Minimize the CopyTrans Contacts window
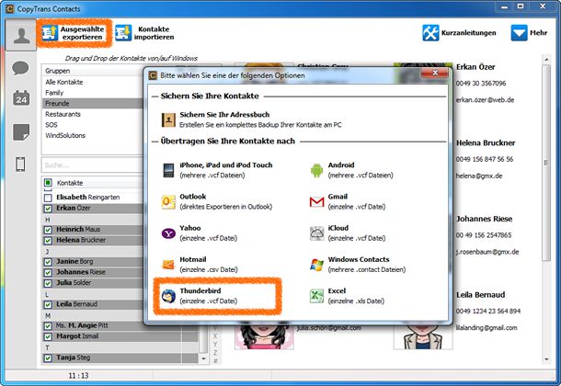561x386 pixels. click(505, 6)
